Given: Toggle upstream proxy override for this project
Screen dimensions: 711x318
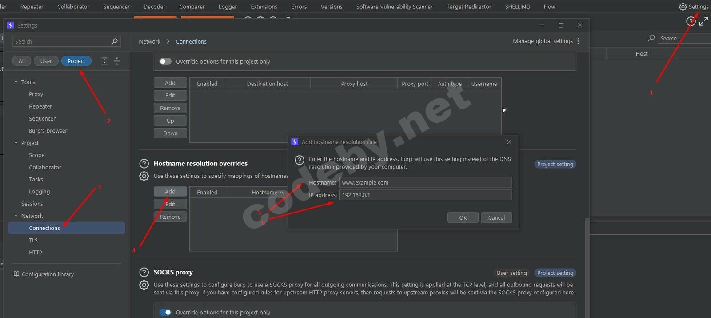Looking at the screenshot, I should tap(165, 61).
